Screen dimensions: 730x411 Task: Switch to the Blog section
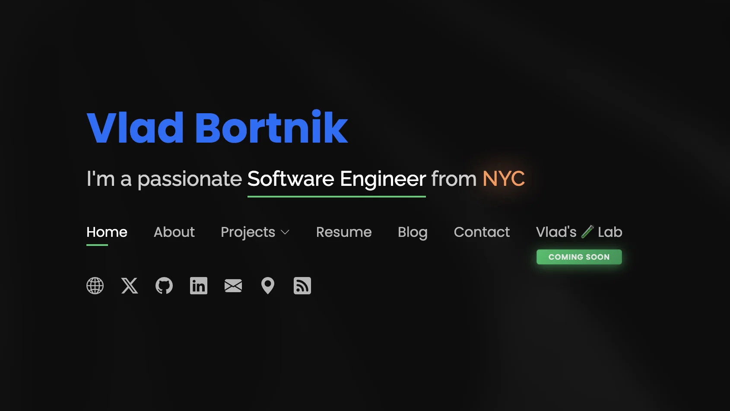412,232
